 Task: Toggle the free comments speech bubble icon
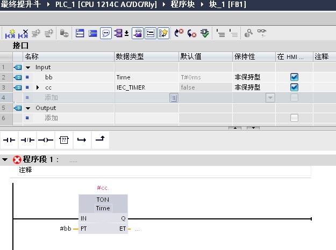pos(106,33)
